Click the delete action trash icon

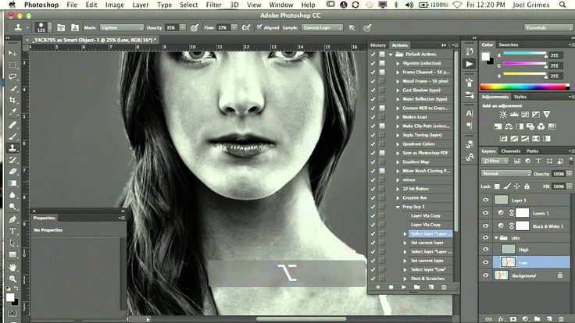[444, 287]
